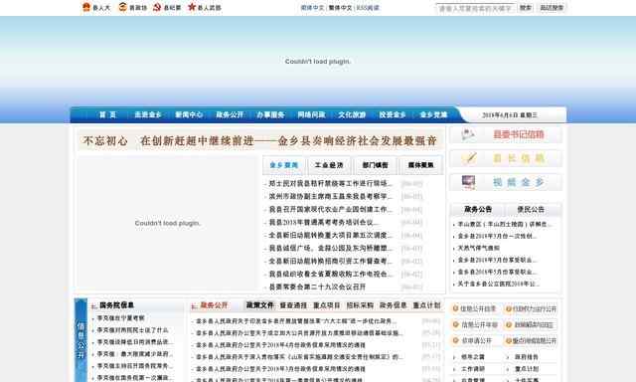636x382 pixels.
Task: Open the 县人武部 link with star icon
Action: (x=205, y=7)
